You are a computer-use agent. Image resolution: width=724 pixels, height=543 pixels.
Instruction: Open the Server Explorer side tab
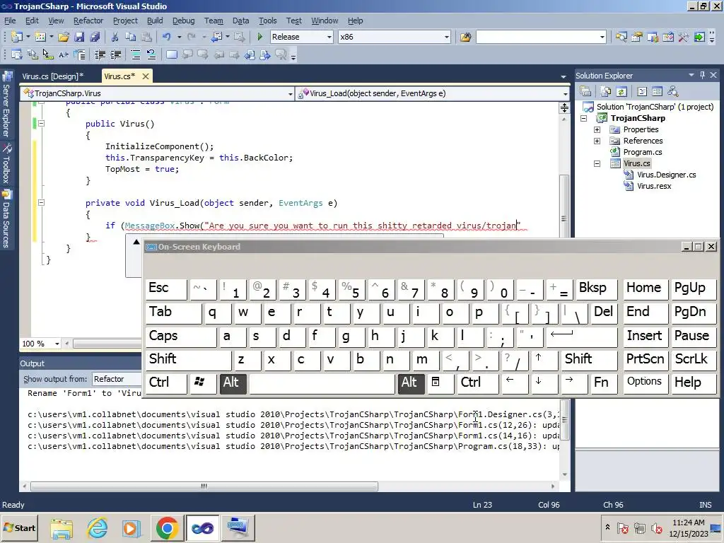click(6, 105)
